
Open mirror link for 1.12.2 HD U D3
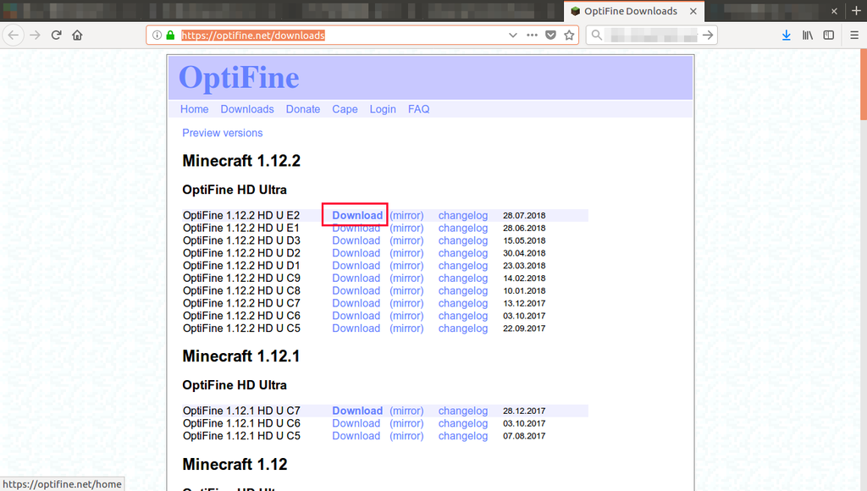pos(406,240)
